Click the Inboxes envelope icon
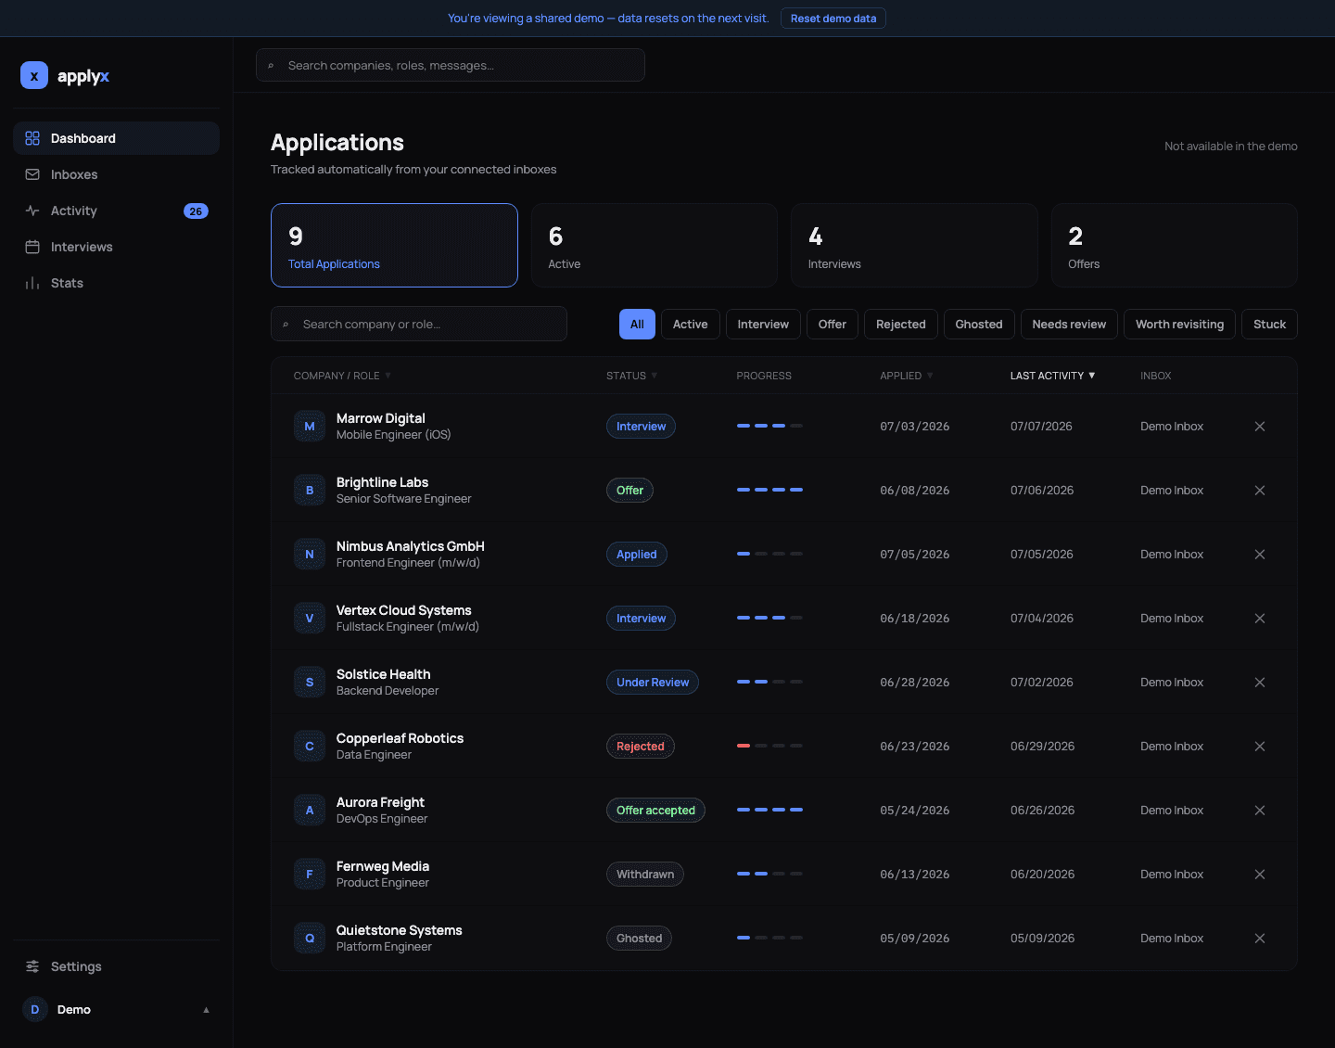The height and width of the screenshot is (1048, 1335). 32,174
